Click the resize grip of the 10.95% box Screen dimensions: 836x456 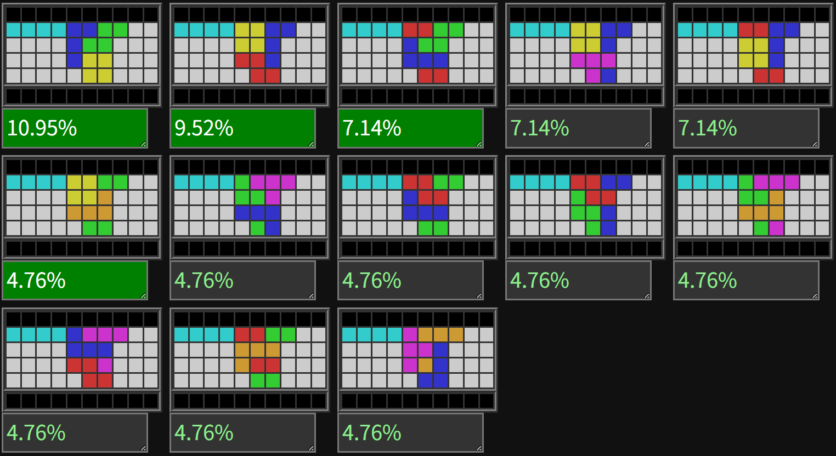tap(144, 144)
